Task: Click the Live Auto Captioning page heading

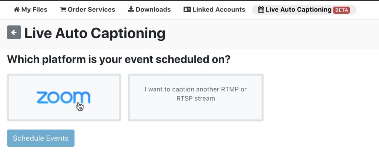Action: (95, 33)
